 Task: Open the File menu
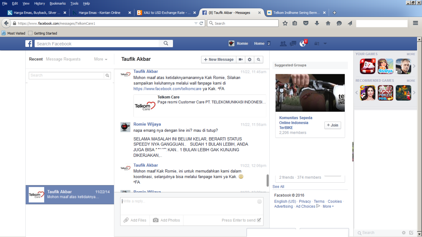click(x=5, y=3)
